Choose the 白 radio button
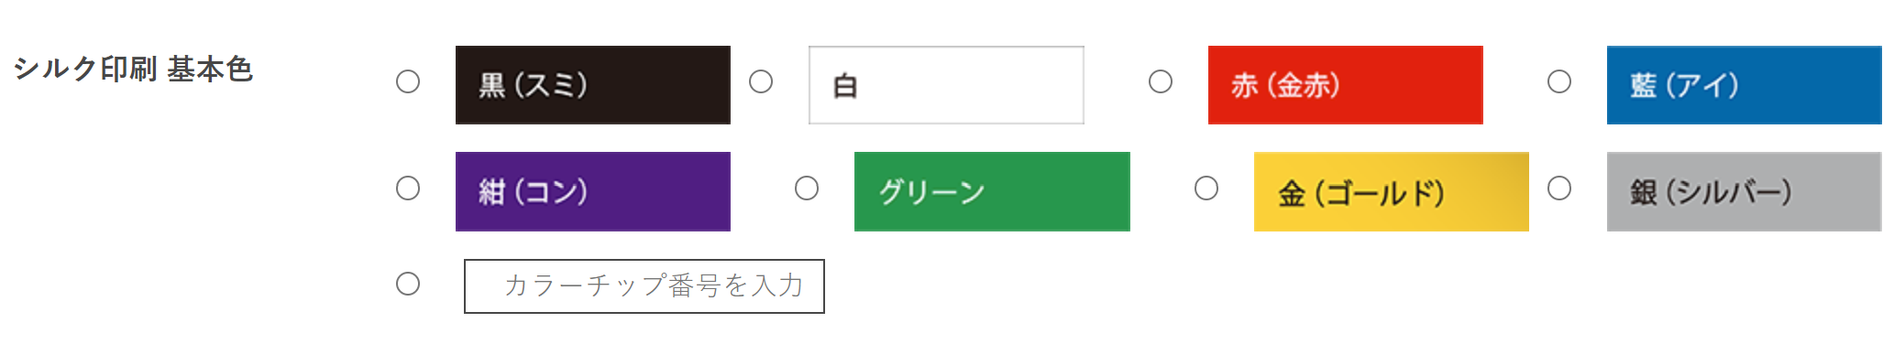The width and height of the screenshot is (1894, 355). [761, 81]
